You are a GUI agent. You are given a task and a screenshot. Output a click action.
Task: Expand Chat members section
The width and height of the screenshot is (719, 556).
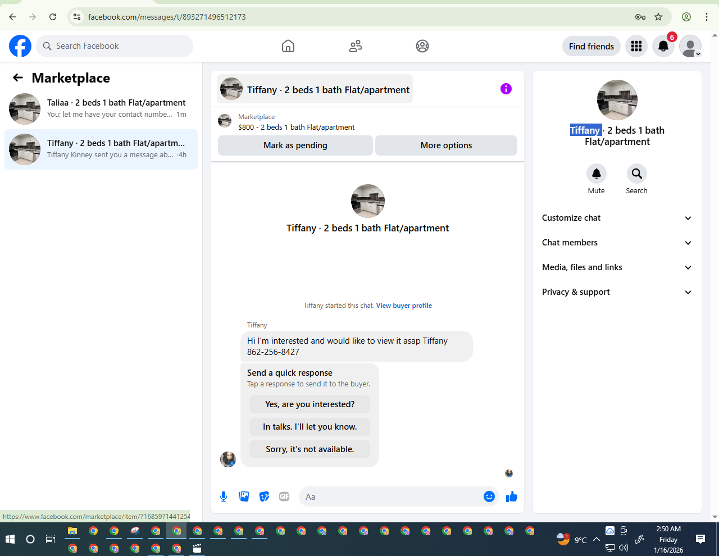click(617, 243)
